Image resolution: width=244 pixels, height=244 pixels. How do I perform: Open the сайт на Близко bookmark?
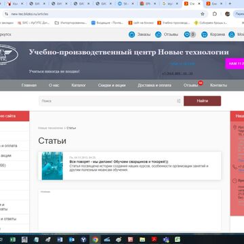point(141,23)
